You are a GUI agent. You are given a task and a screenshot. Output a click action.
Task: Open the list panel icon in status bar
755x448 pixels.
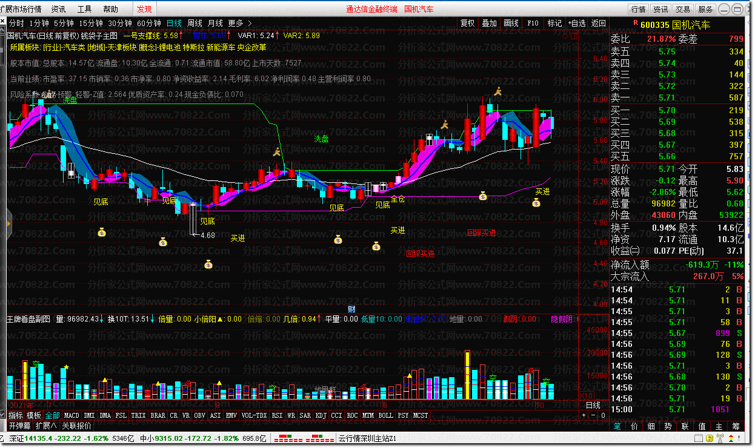pos(699,438)
